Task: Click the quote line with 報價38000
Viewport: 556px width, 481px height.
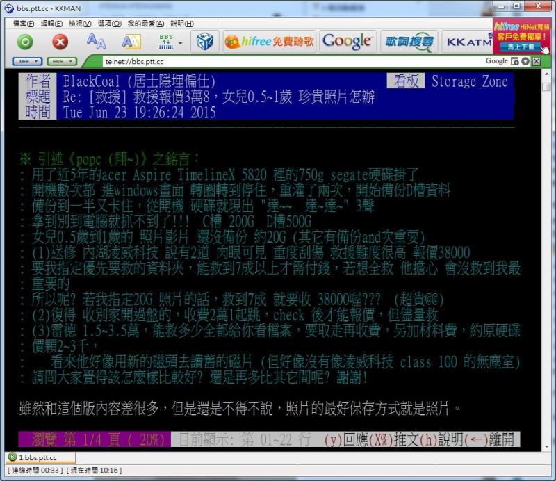Action: [245, 253]
